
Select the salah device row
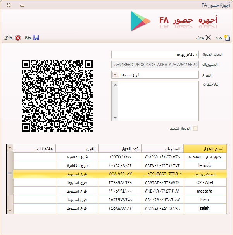coord(120,208)
